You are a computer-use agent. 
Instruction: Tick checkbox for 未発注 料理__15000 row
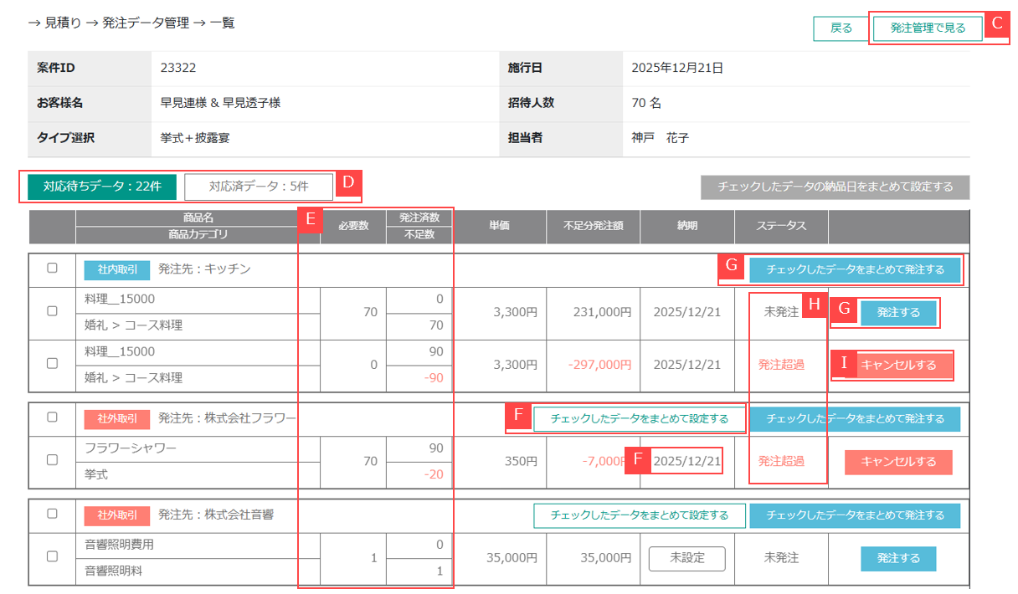click(x=52, y=311)
